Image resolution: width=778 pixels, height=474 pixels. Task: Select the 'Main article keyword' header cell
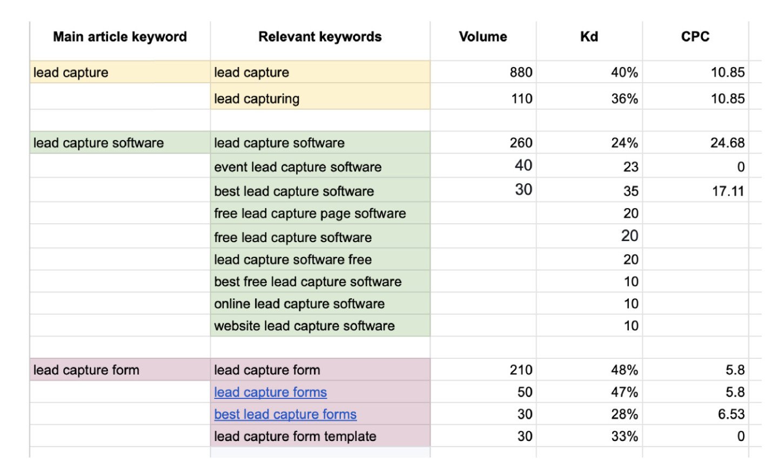pyautogui.click(x=120, y=41)
